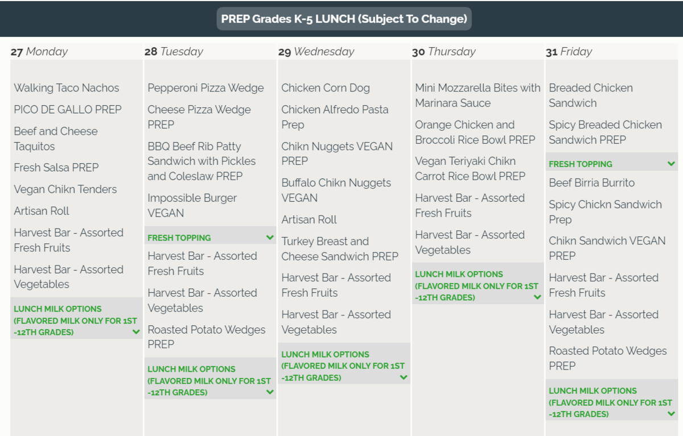Select Vegan Chikn Tenders on Monday
The width and height of the screenshot is (683, 436).
tap(65, 189)
